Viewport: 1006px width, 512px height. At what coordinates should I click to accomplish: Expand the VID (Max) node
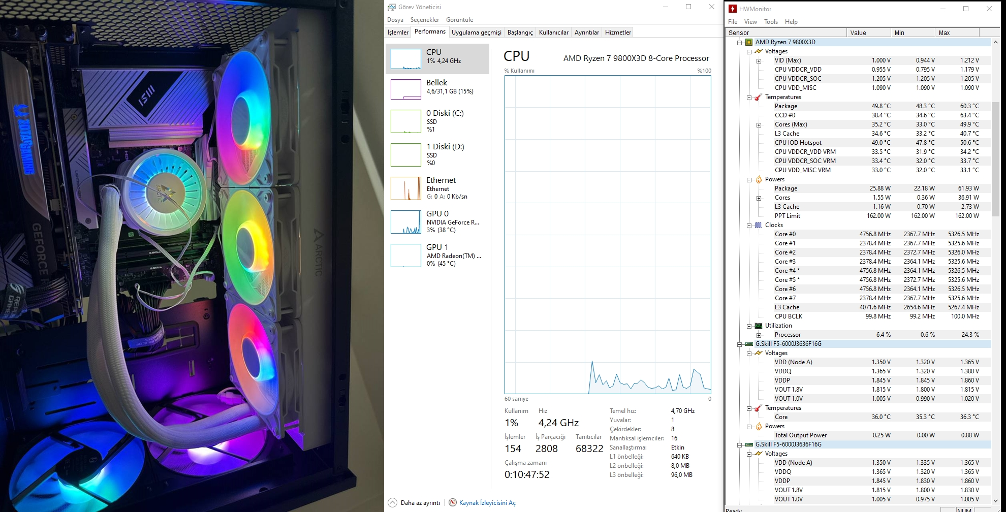pyautogui.click(x=759, y=60)
